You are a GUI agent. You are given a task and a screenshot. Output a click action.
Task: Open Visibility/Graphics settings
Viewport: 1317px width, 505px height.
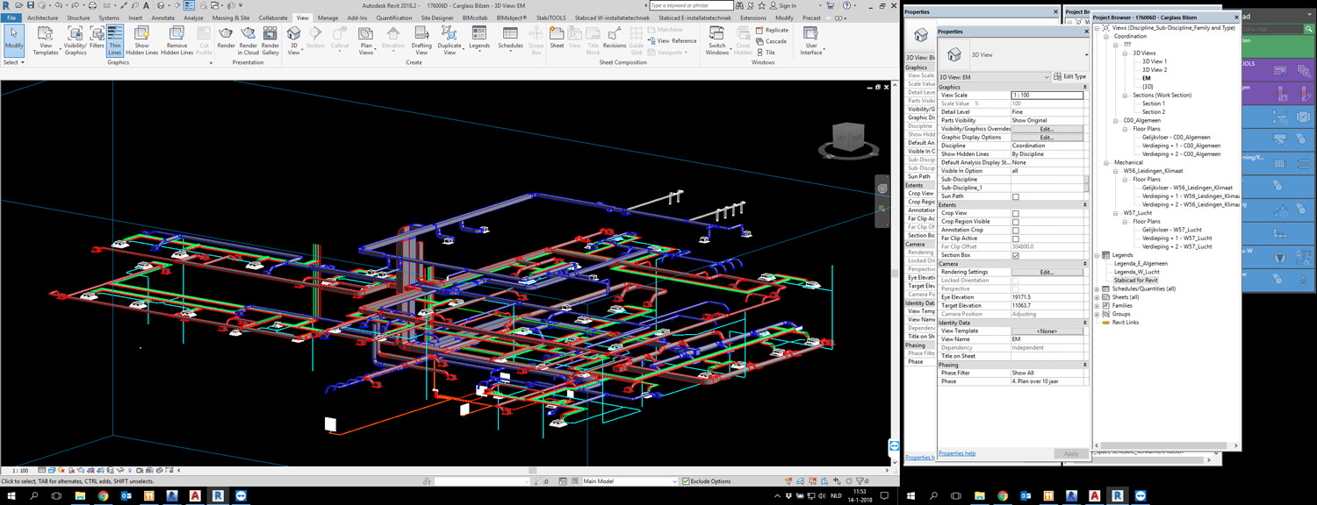point(75,41)
